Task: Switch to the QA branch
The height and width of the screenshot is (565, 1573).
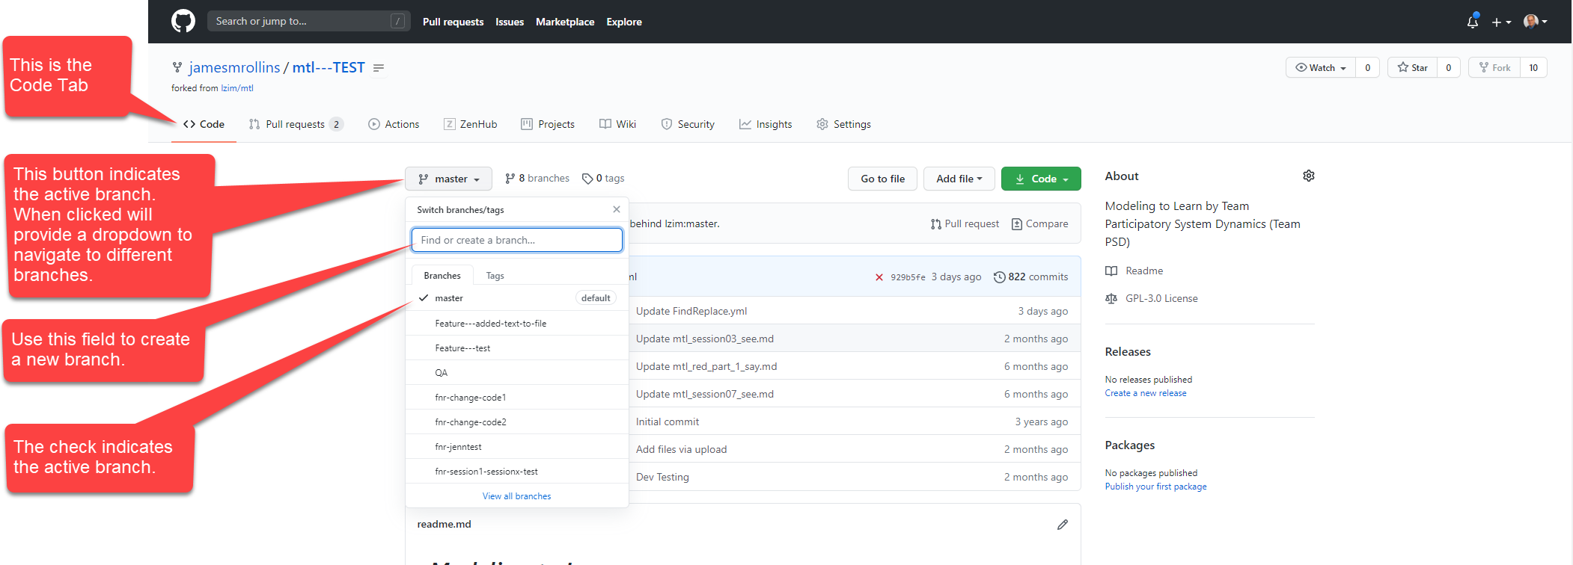Action: tap(517, 372)
